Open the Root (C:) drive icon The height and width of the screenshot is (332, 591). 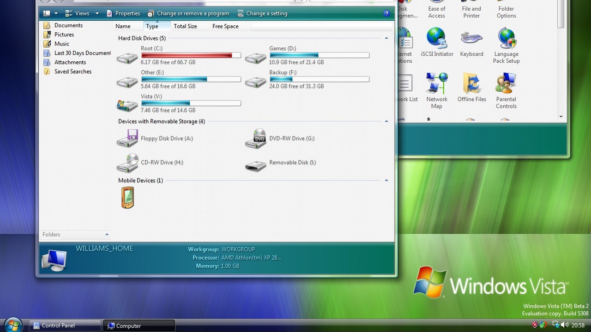point(127,58)
